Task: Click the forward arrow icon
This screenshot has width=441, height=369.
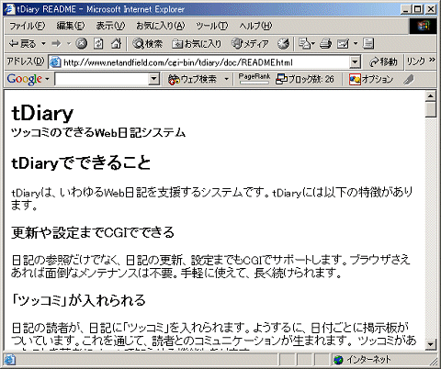Action: pos(56,44)
